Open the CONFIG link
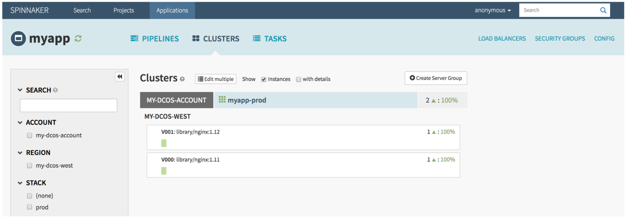 click(604, 38)
